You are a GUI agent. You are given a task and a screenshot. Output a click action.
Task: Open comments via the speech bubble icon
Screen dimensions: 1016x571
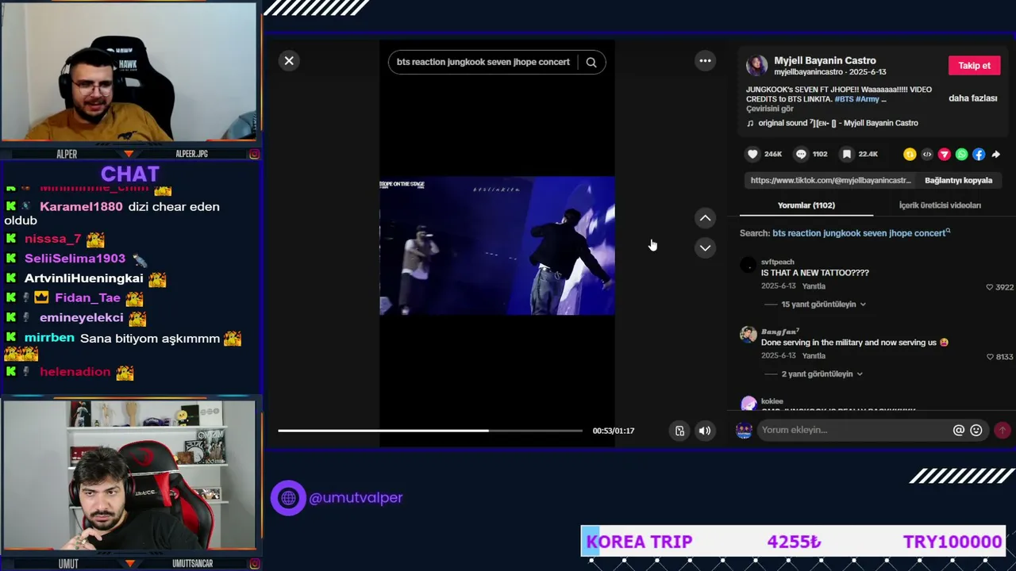point(801,154)
